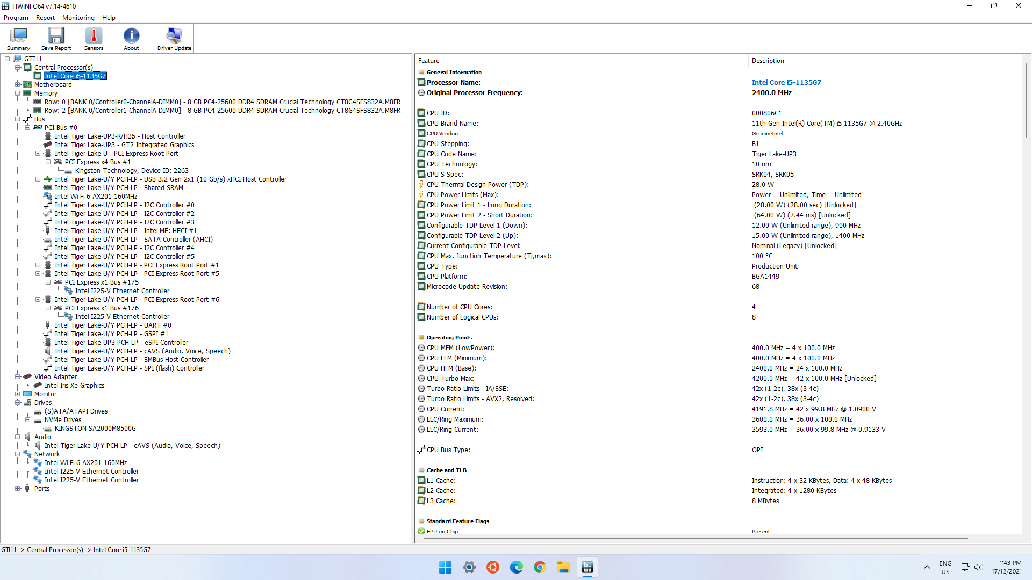This screenshot has height=580, width=1032.
Task: Click Cache and TLB section heading
Action: (446, 470)
